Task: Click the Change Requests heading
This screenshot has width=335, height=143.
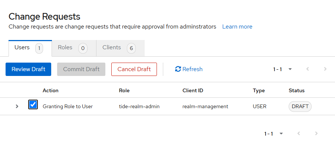Action: click(45, 16)
